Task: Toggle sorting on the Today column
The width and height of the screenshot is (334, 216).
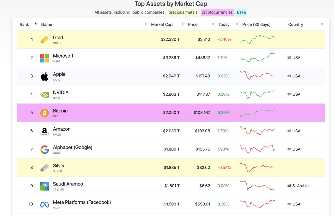Action: tap(236, 24)
